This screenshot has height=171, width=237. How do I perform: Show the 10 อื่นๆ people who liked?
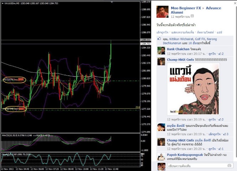coord(193,43)
